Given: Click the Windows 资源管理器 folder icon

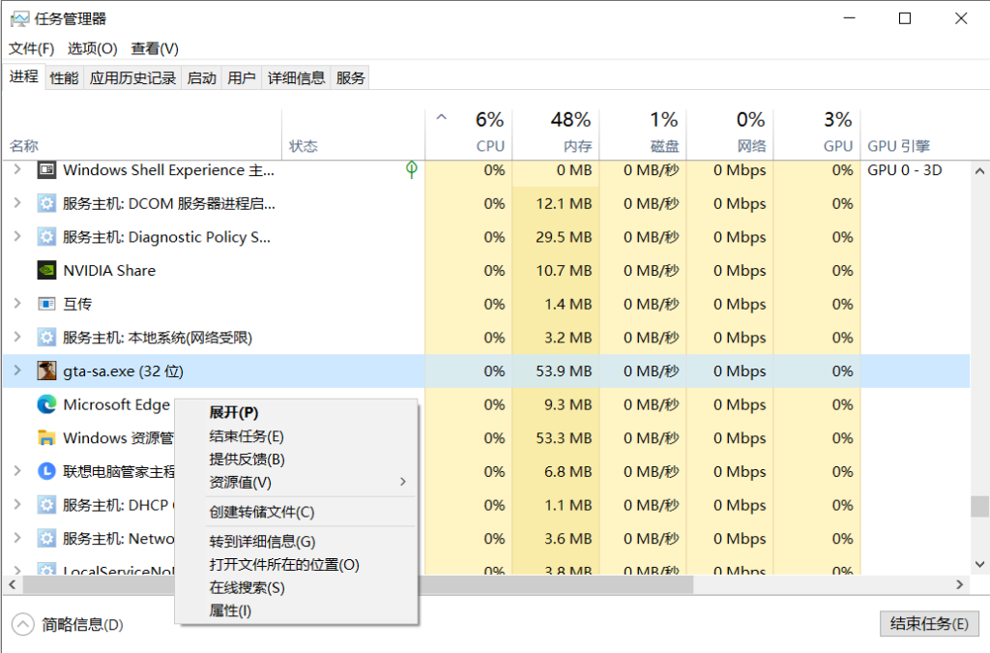Looking at the screenshot, I should pyautogui.click(x=47, y=437).
